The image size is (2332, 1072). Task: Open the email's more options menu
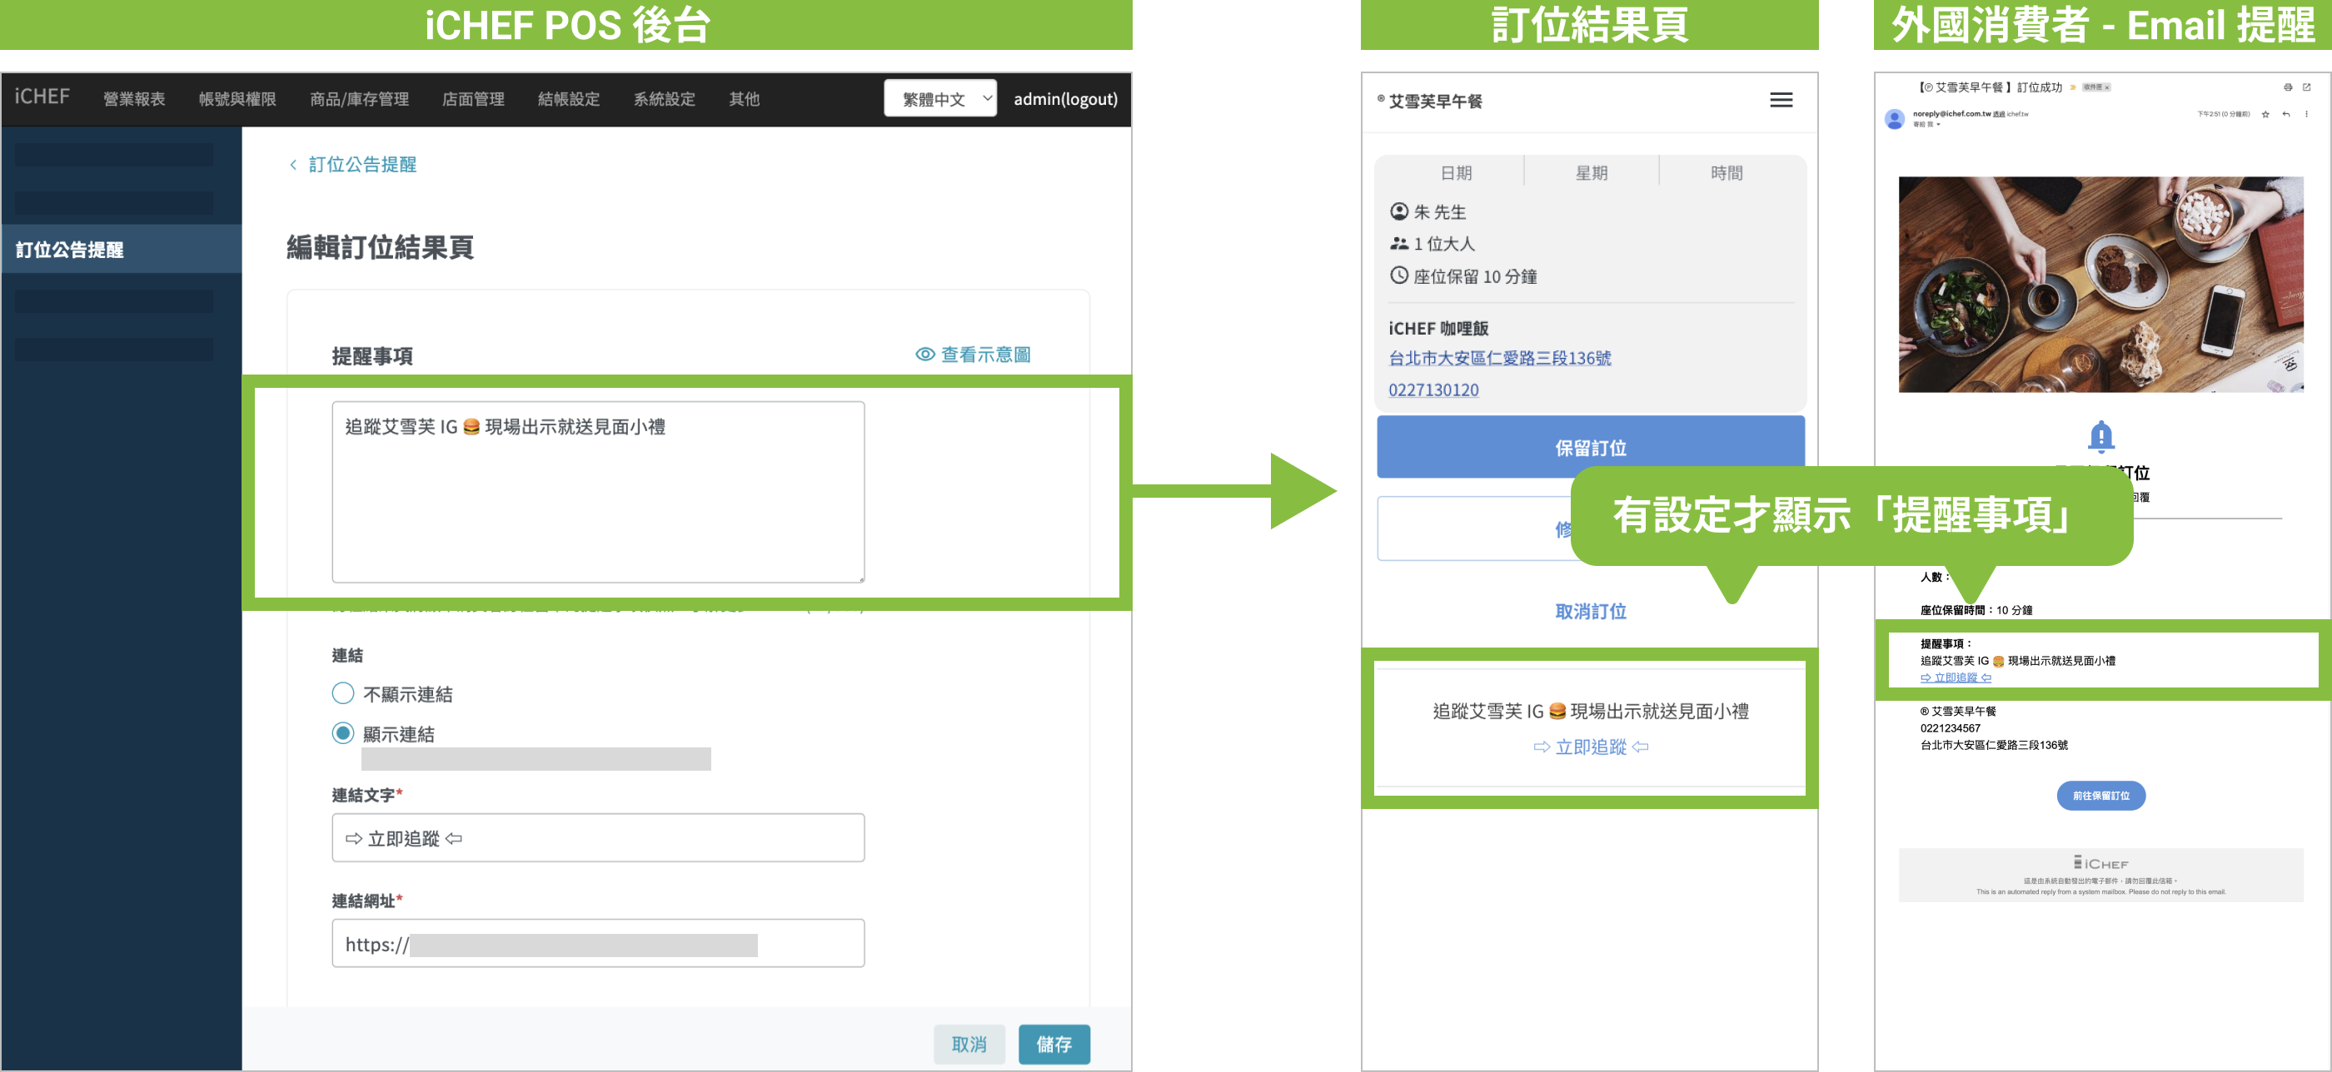pos(2307,114)
